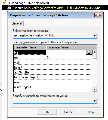Click the left-edge panel collapse arrow

tap(1, 90)
